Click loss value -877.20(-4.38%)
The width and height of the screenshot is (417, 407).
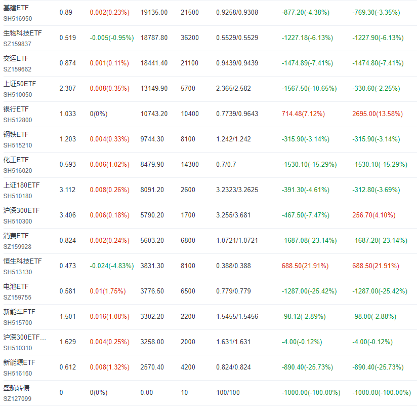click(306, 12)
